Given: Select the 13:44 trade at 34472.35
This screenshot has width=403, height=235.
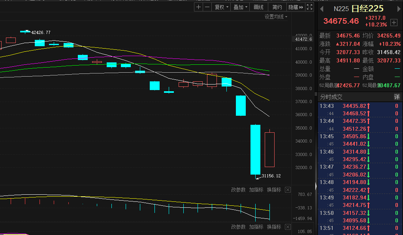Looking at the screenshot, I should 360,121.
